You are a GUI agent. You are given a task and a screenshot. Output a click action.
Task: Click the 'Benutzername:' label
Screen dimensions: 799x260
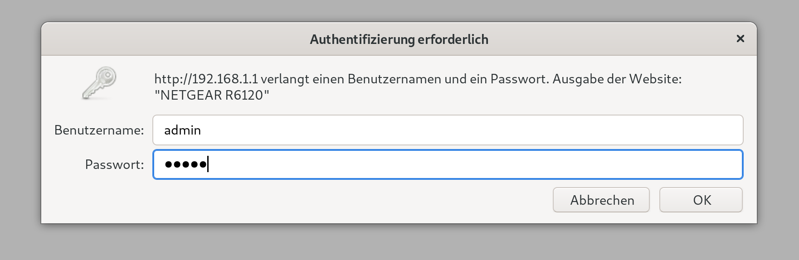click(99, 130)
